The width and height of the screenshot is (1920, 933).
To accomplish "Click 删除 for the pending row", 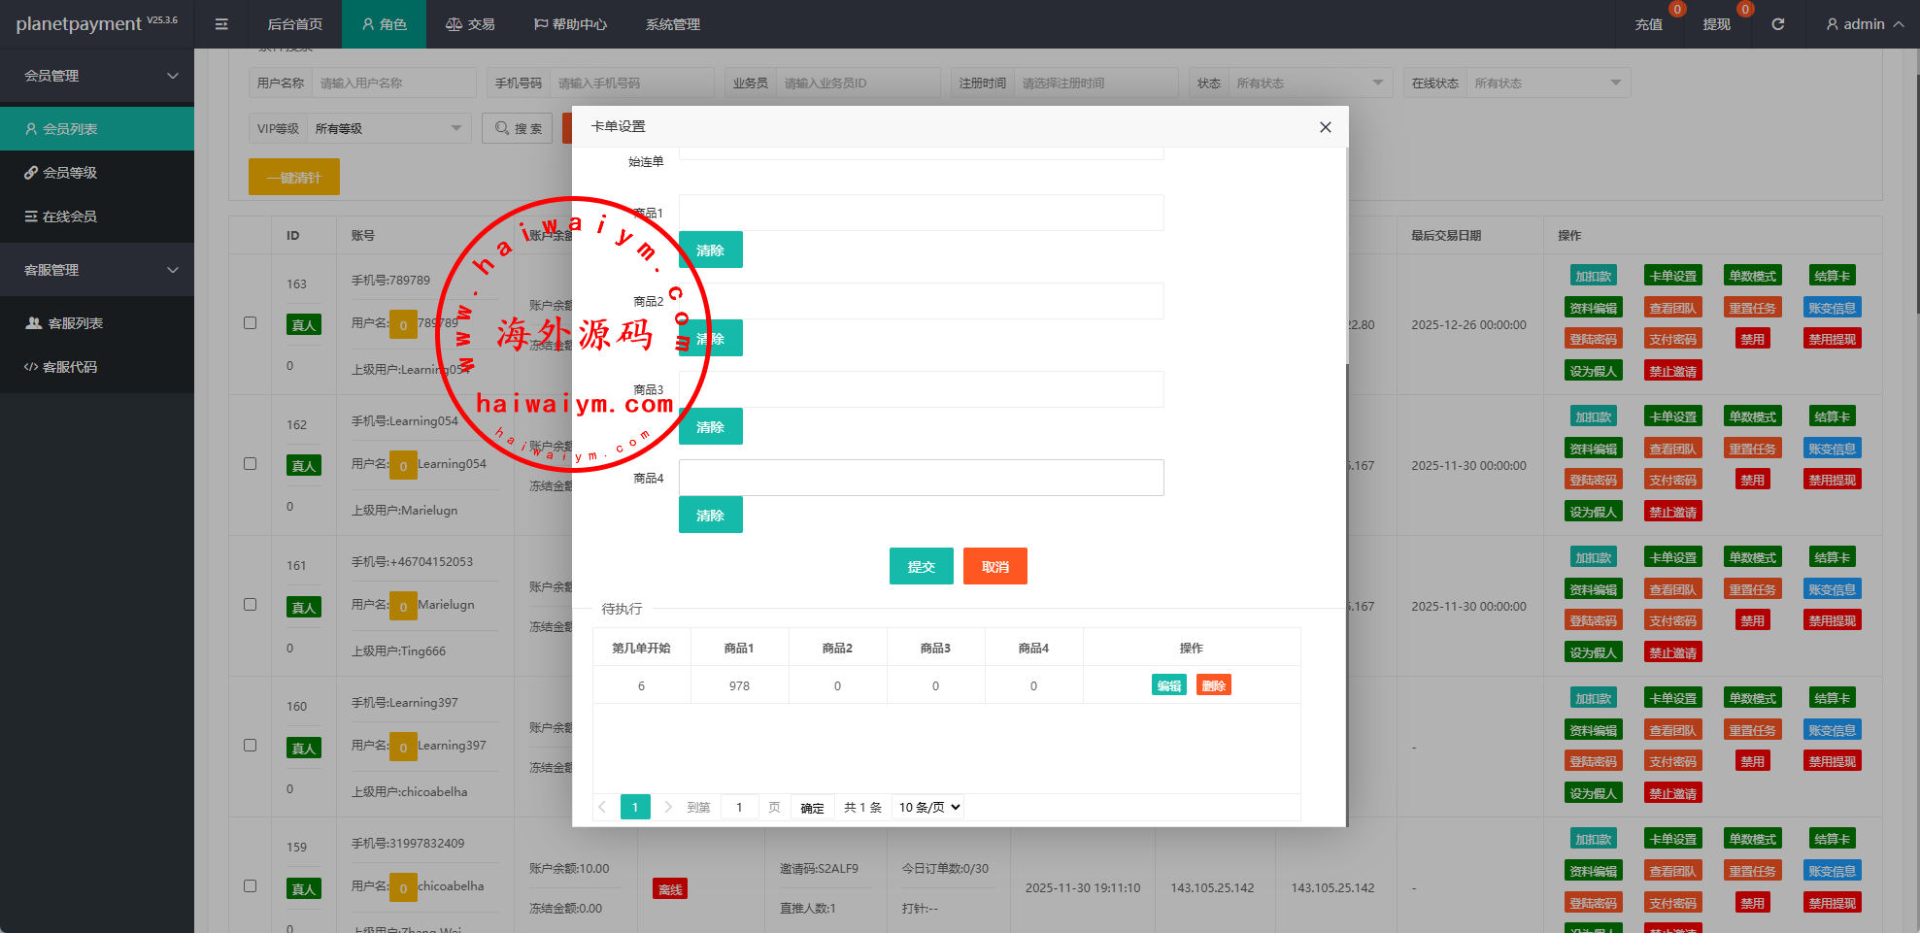I will [x=1213, y=685].
